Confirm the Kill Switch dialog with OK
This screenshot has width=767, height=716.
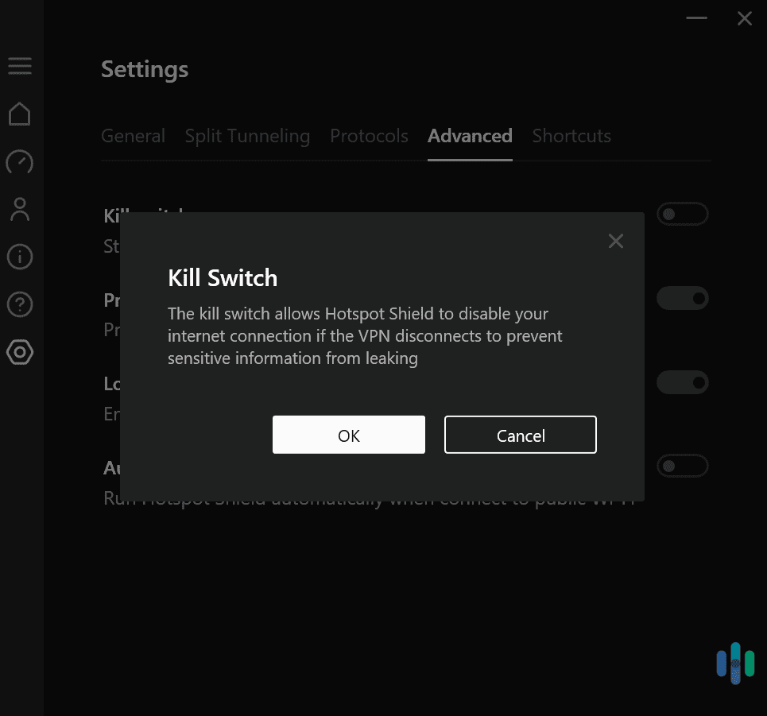tap(348, 435)
